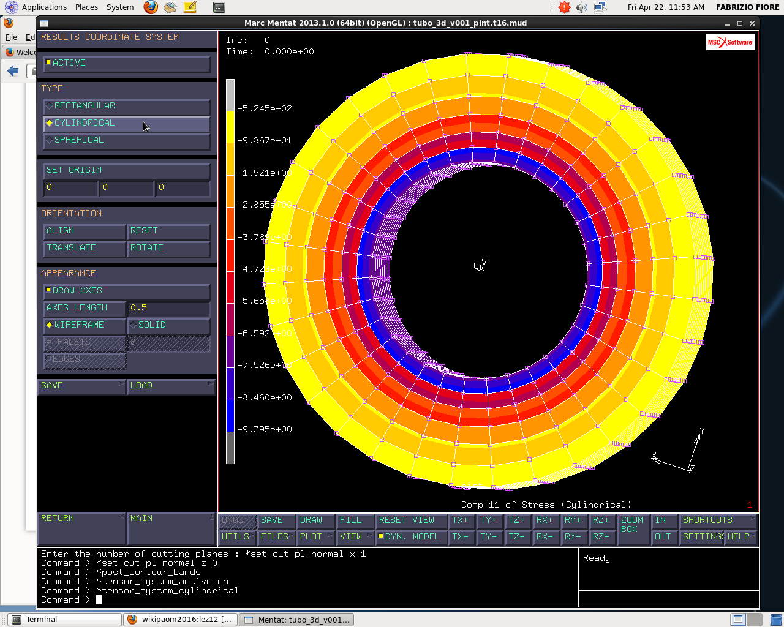Click the ROTATE orientation button

point(168,249)
